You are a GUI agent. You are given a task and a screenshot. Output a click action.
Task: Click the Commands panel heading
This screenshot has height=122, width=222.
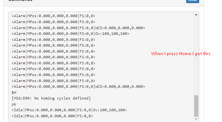20,1
